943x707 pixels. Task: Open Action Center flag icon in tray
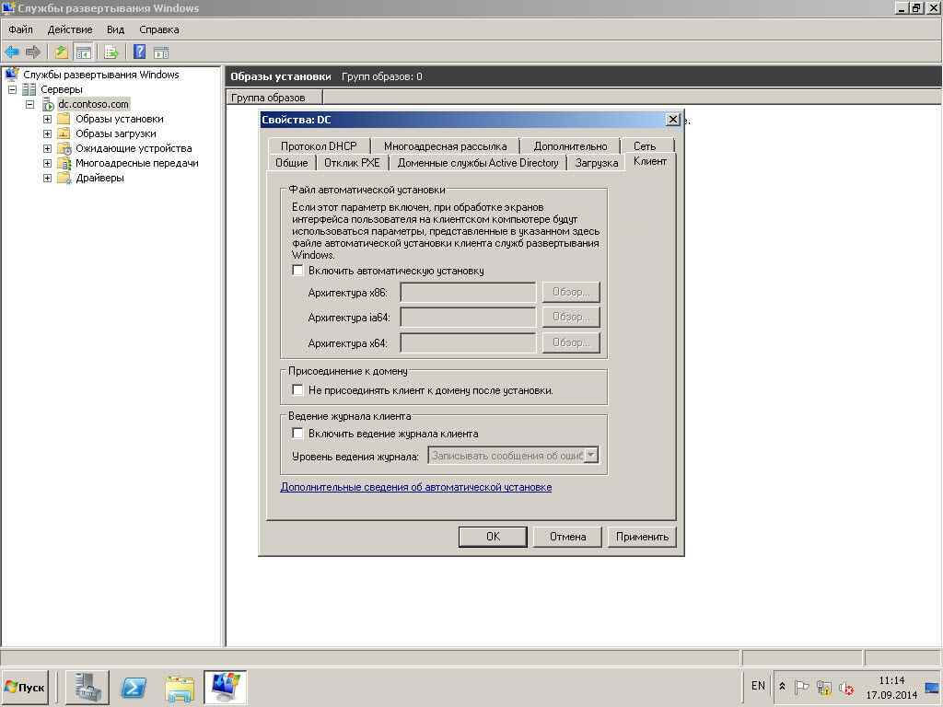[802, 687]
